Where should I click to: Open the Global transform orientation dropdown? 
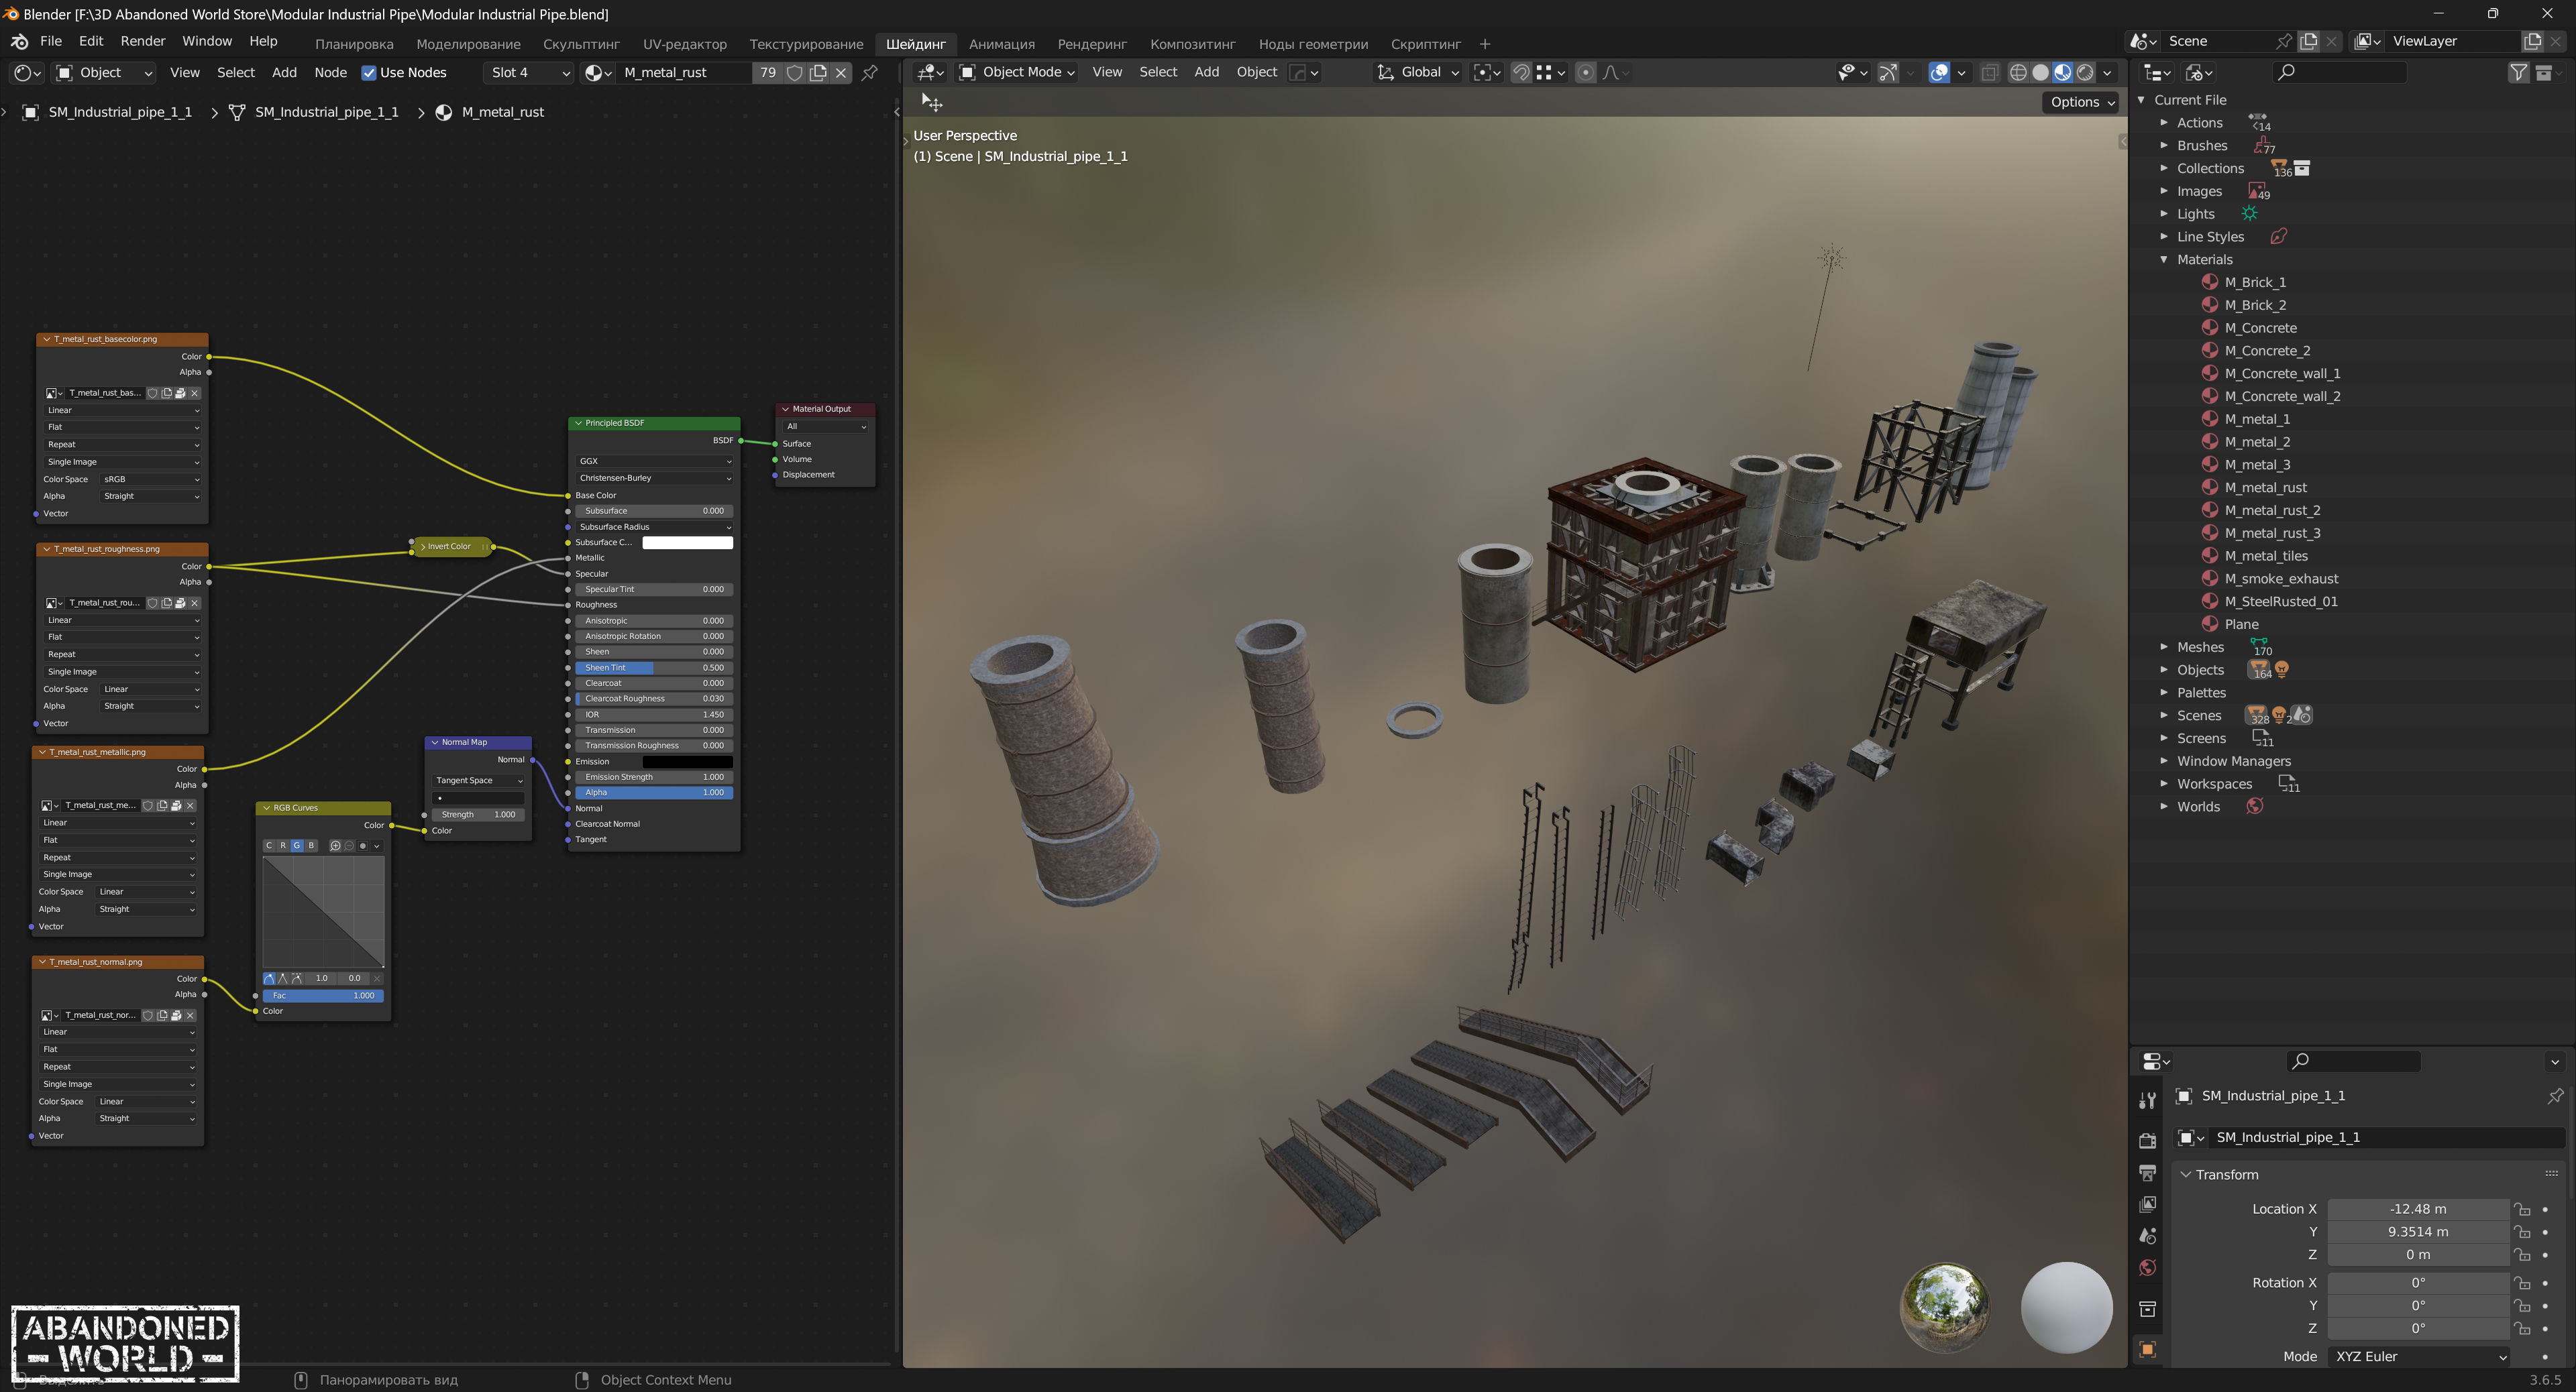[x=1419, y=73]
